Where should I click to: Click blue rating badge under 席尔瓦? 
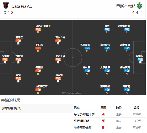(140, 60)
